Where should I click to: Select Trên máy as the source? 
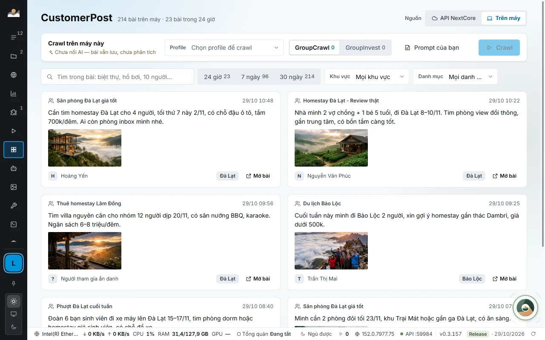point(504,18)
